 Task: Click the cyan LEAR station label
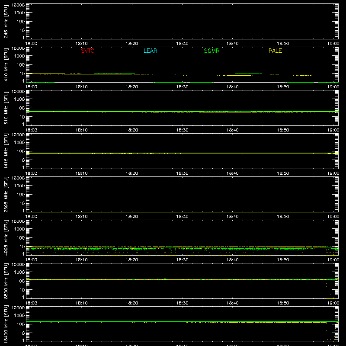(150, 51)
